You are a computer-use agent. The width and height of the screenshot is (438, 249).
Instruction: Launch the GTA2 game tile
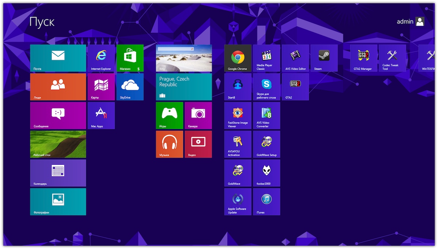295,87
